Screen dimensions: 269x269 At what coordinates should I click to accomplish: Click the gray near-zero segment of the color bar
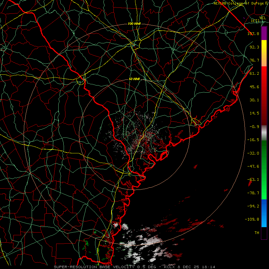click(x=264, y=133)
